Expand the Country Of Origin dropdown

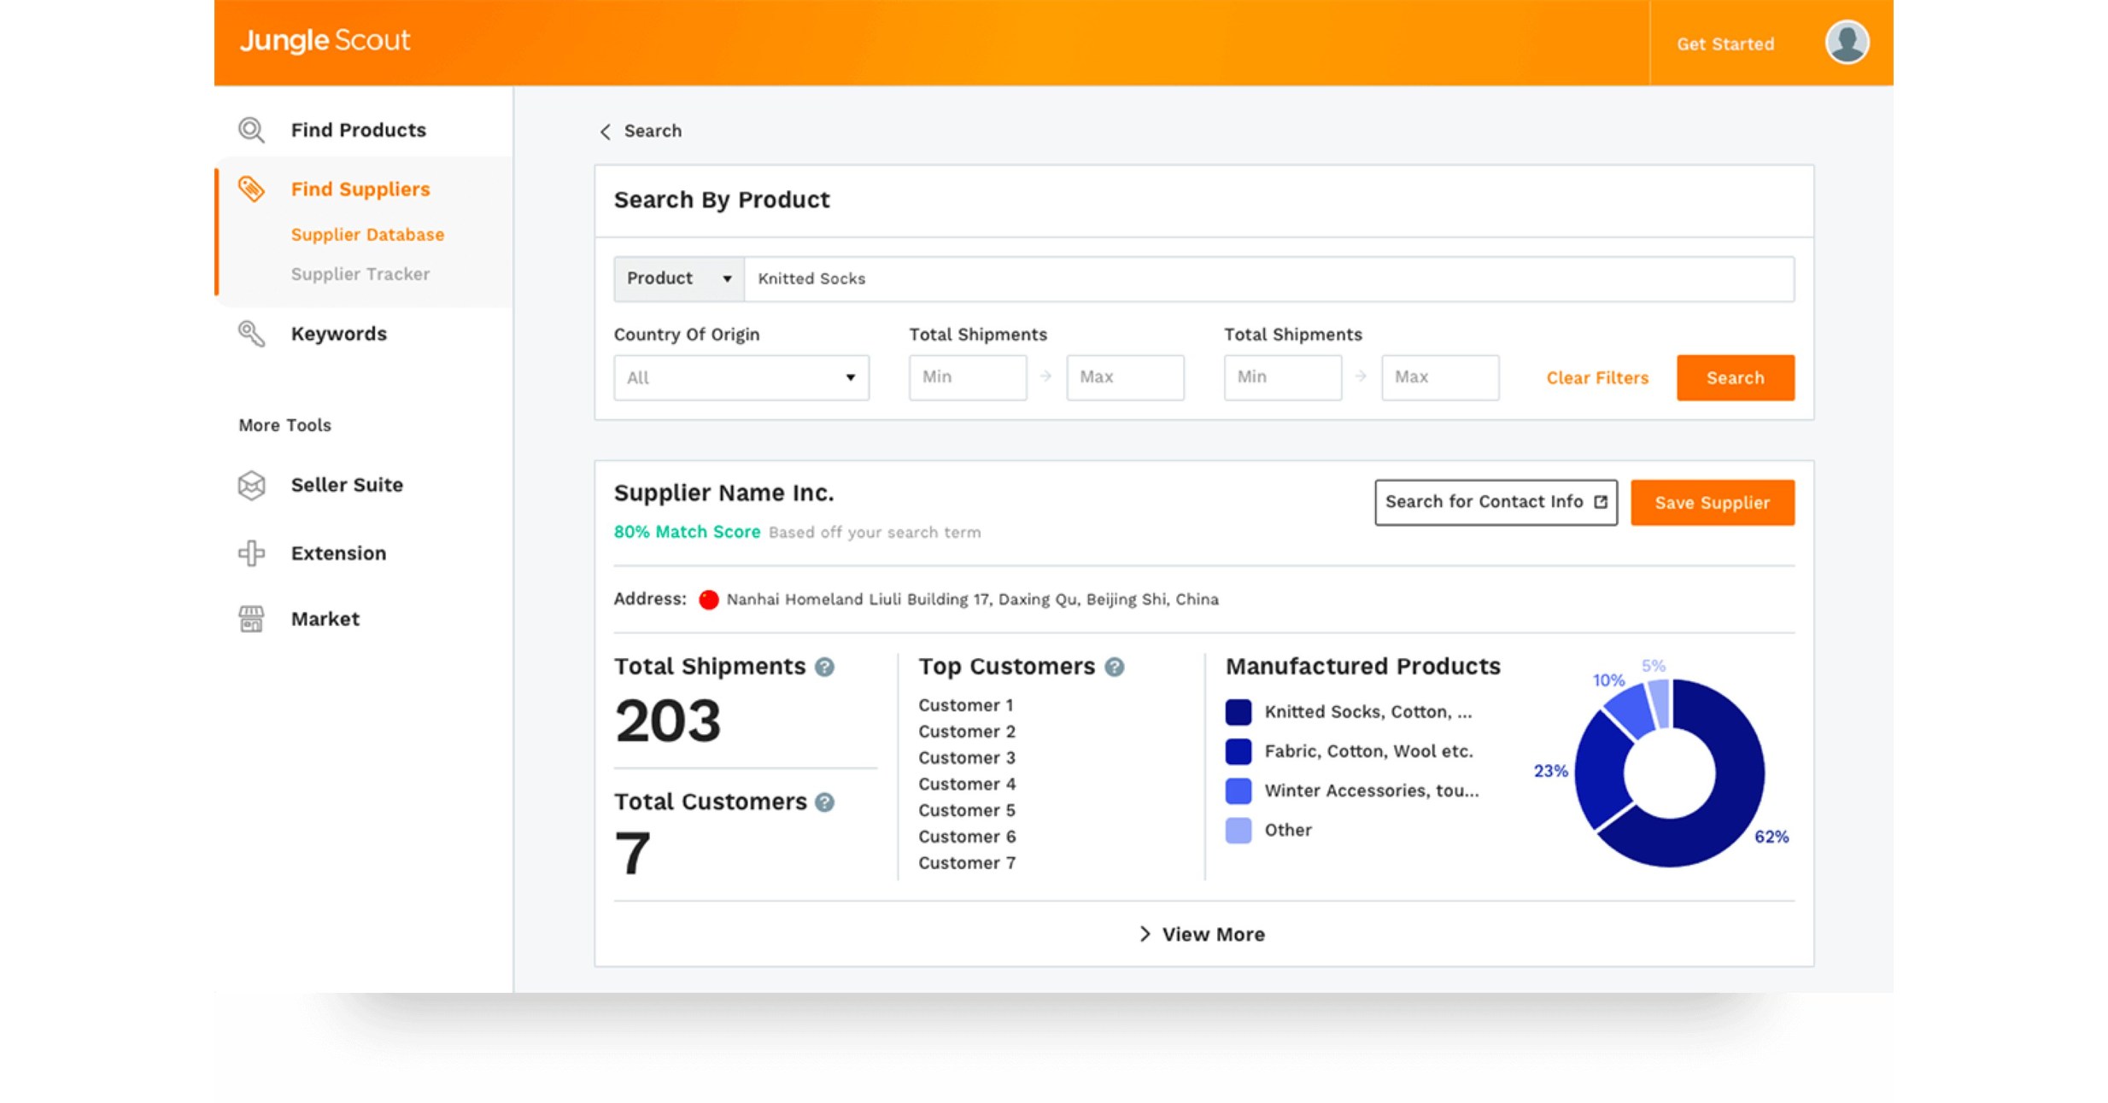pos(741,378)
